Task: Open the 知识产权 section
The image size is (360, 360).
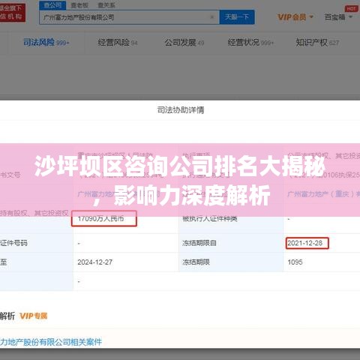Action: coord(317,43)
